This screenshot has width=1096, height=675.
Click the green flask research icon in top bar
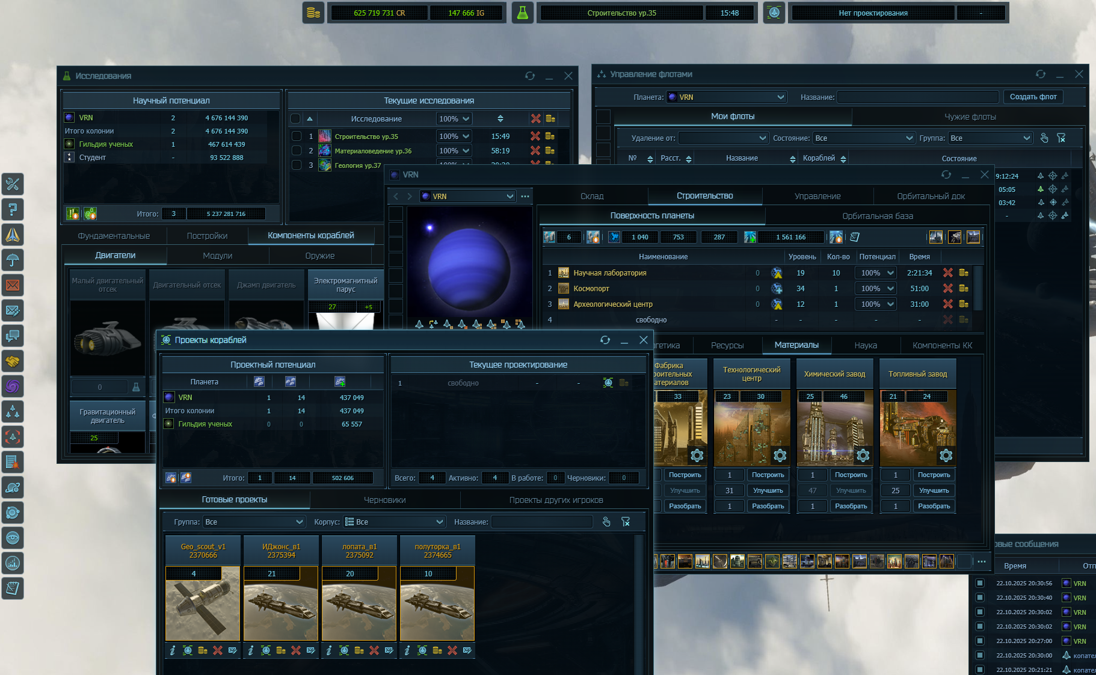522,13
